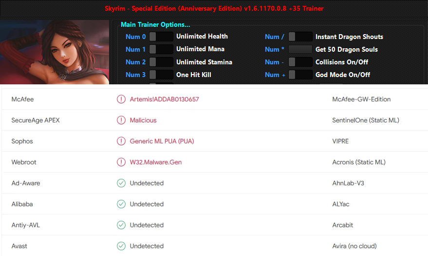Click the Antiy-AVL undetected checkmark icon
This screenshot has width=428, height=256.
[x=121, y=225]
